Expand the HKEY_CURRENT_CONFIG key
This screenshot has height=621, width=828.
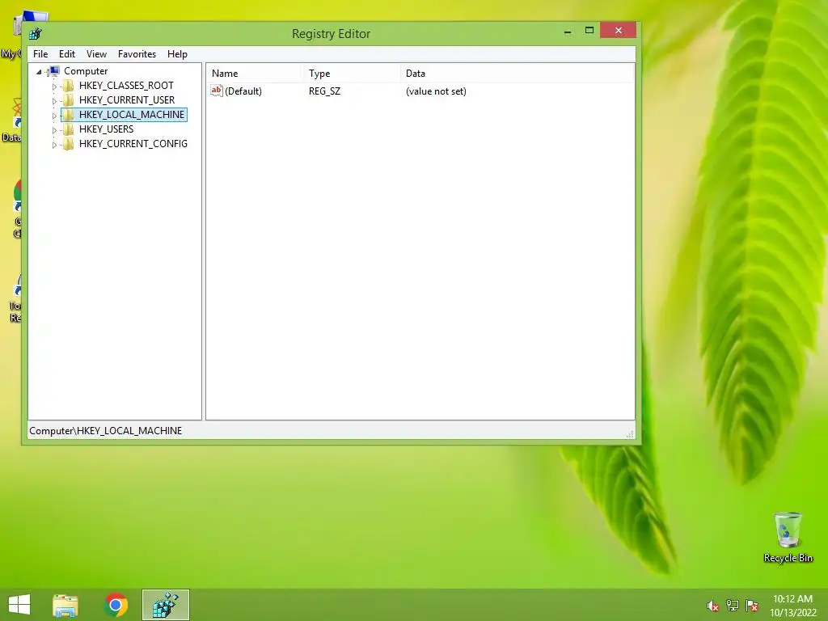(x=54, y=144)
